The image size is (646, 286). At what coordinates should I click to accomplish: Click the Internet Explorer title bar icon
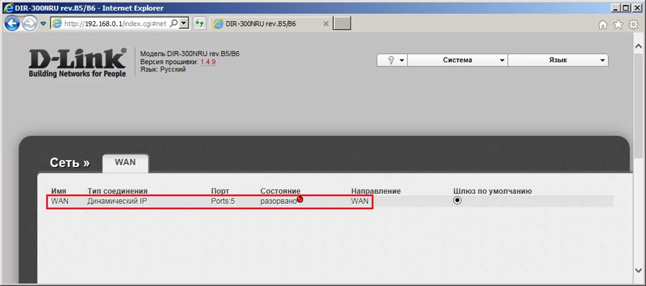7,8
